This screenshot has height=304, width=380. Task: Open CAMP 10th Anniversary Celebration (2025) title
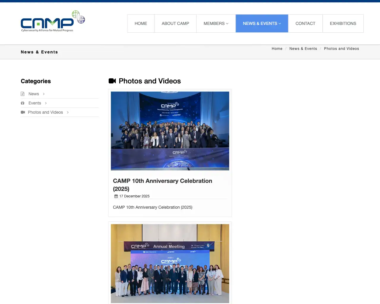pos(162,185)
